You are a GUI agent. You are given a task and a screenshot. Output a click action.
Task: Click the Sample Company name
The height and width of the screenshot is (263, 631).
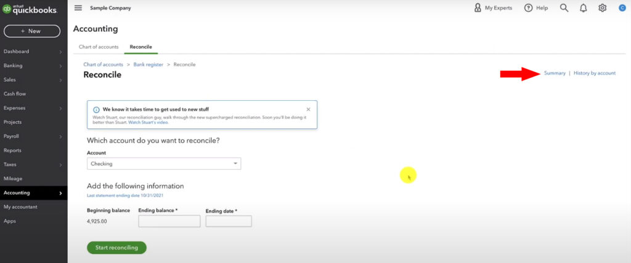pos(110,8)
